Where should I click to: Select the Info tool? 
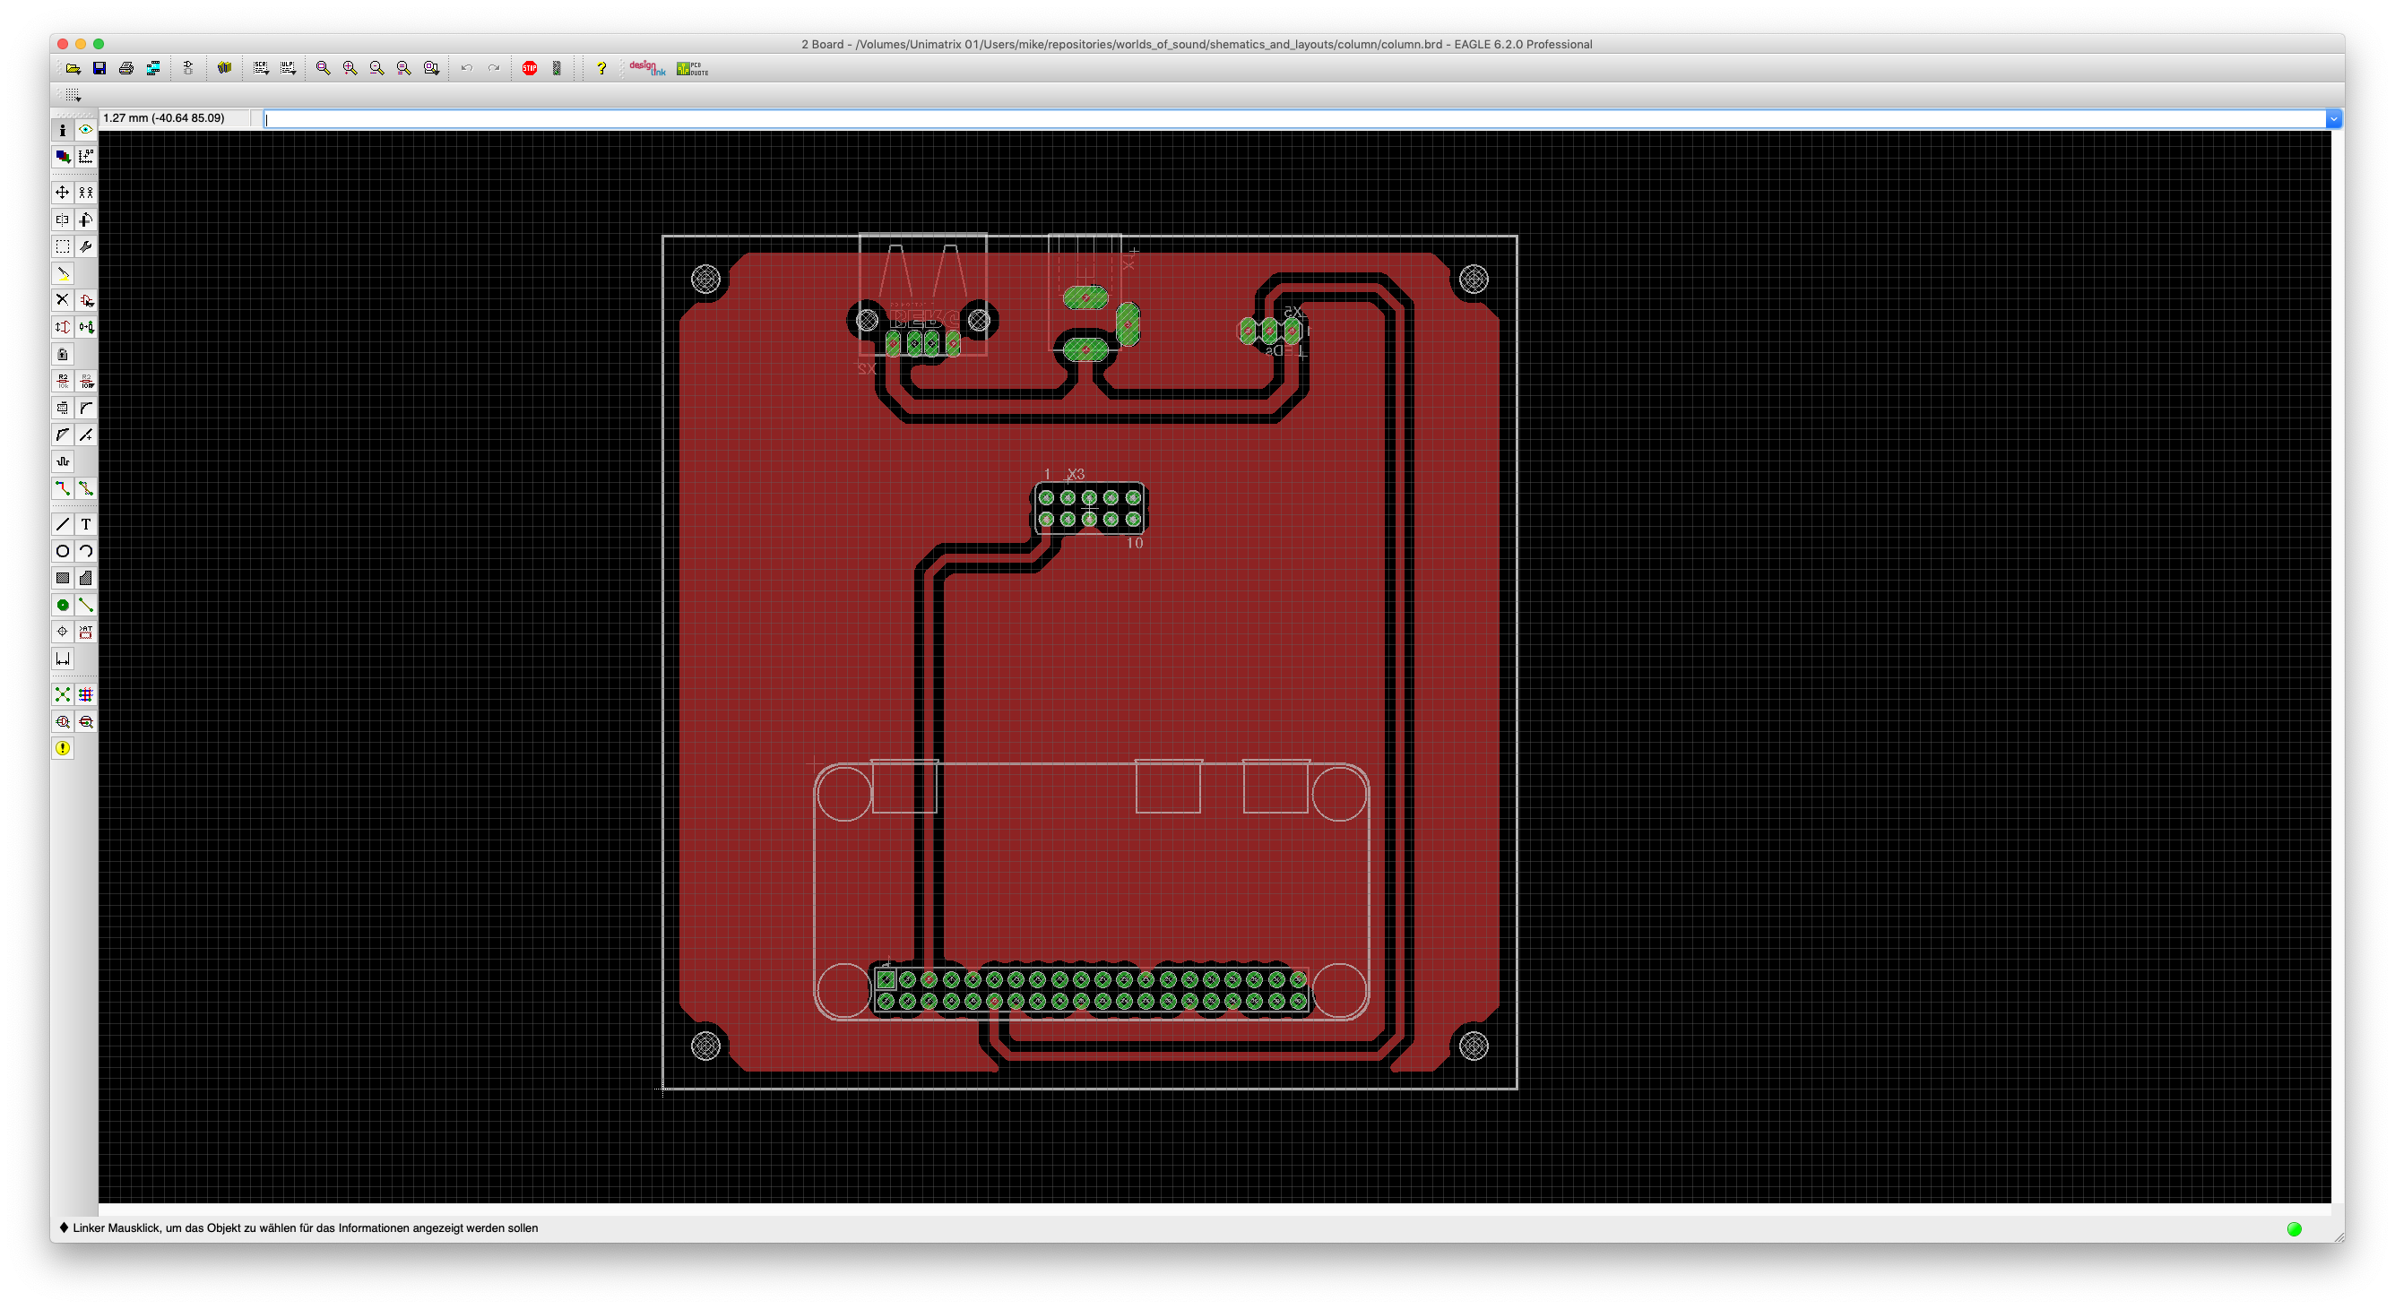pos(62,130)
